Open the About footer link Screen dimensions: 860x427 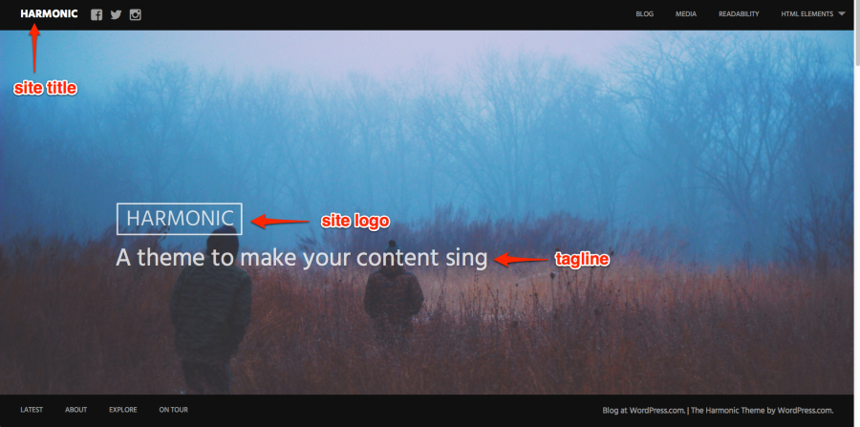coord(75,410)
